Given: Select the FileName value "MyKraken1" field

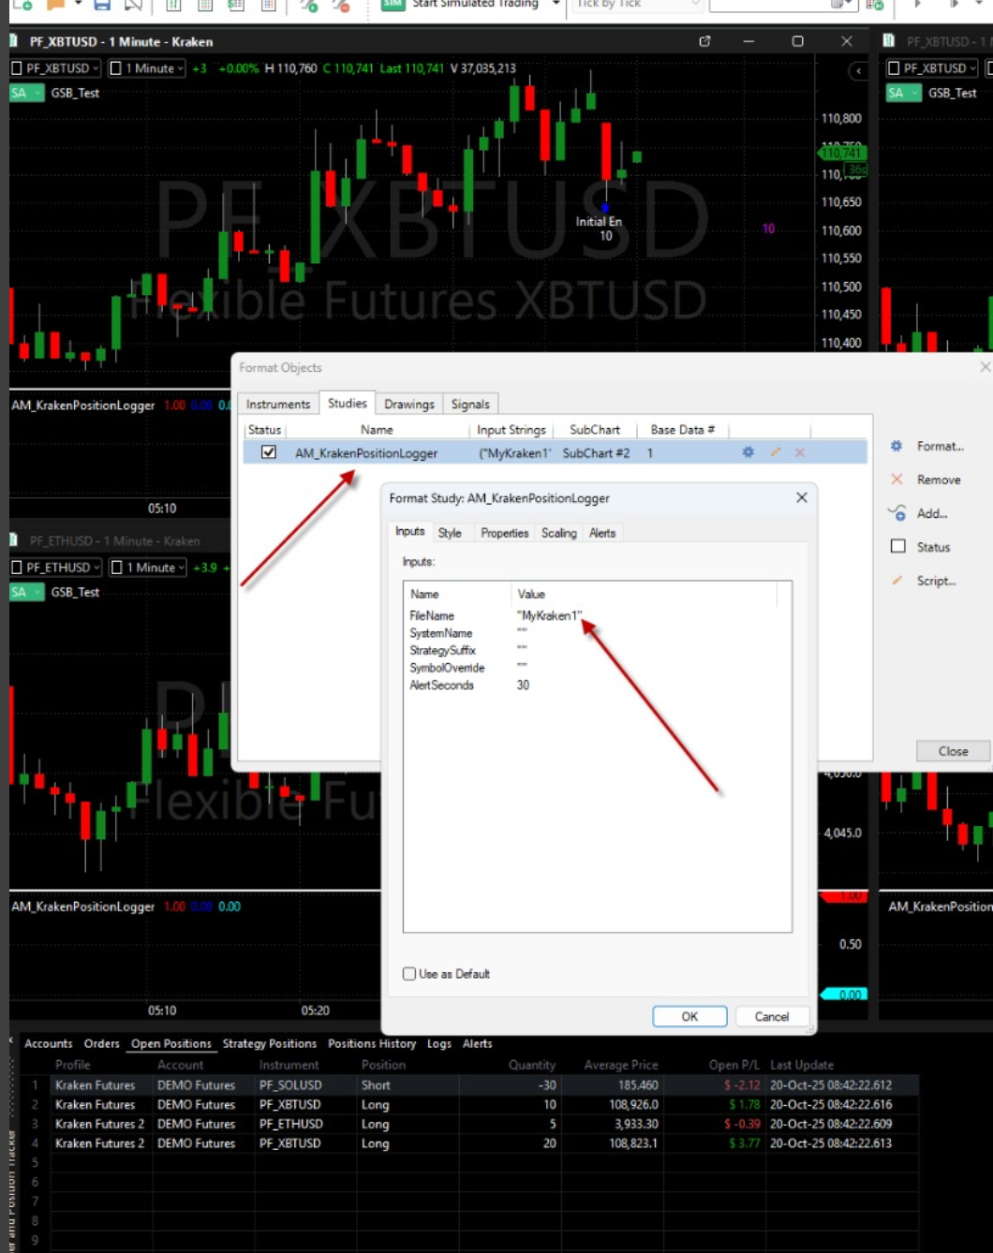Looking at the screenshot, I should (549, 616).
